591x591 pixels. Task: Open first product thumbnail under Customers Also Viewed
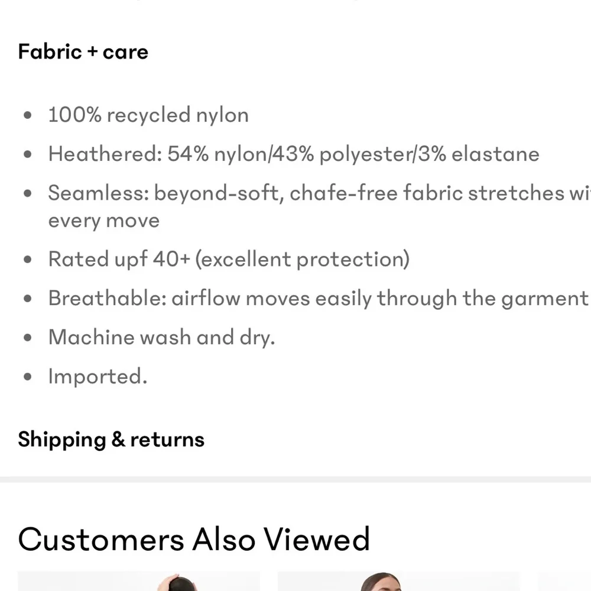(x=138, y=582)
